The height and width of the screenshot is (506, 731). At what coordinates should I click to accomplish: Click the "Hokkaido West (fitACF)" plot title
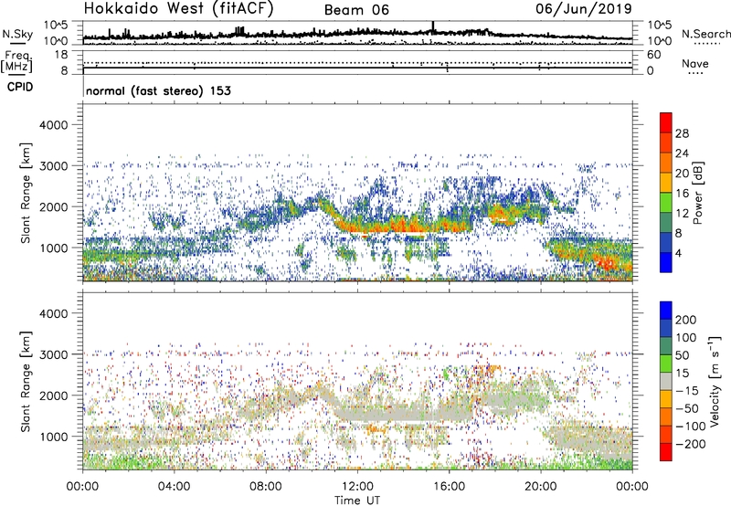(178, 8)
